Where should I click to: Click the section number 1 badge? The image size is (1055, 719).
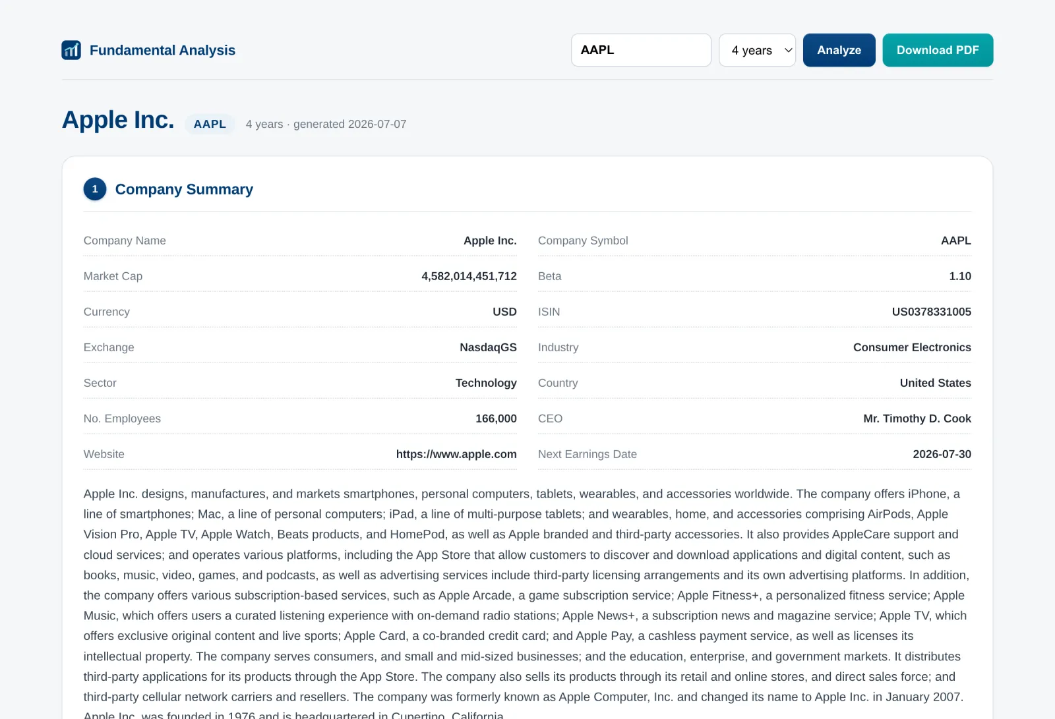pos(95,189)
